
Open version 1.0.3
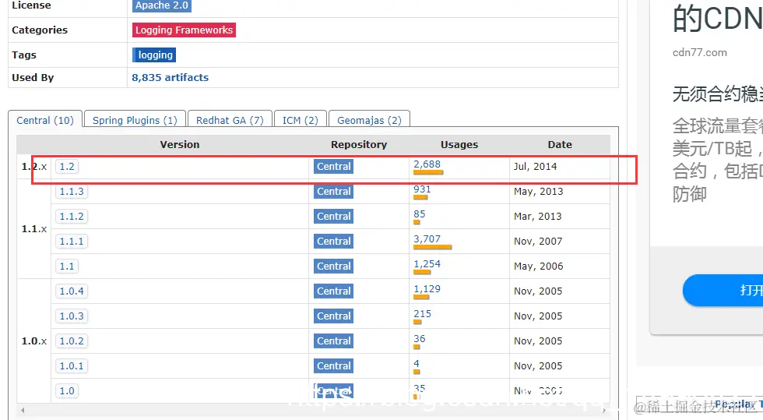coord(72,316)
